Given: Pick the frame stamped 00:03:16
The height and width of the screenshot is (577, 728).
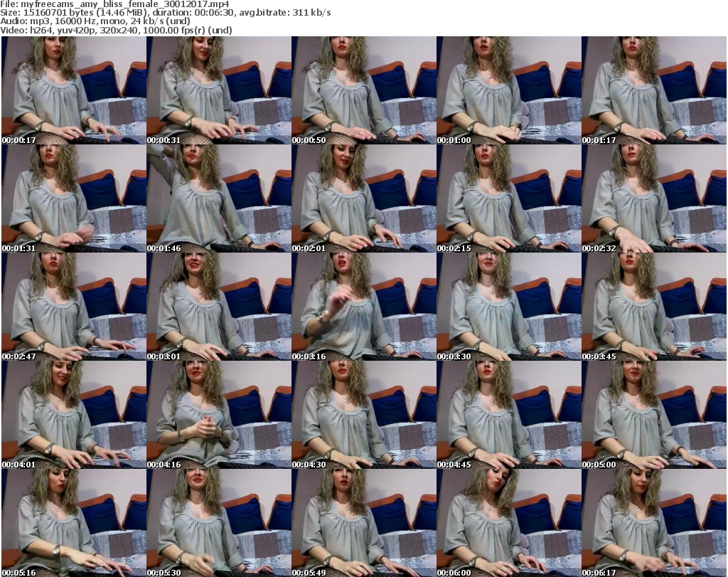Looking at the screenshot, I should click(x=363, y=307).
